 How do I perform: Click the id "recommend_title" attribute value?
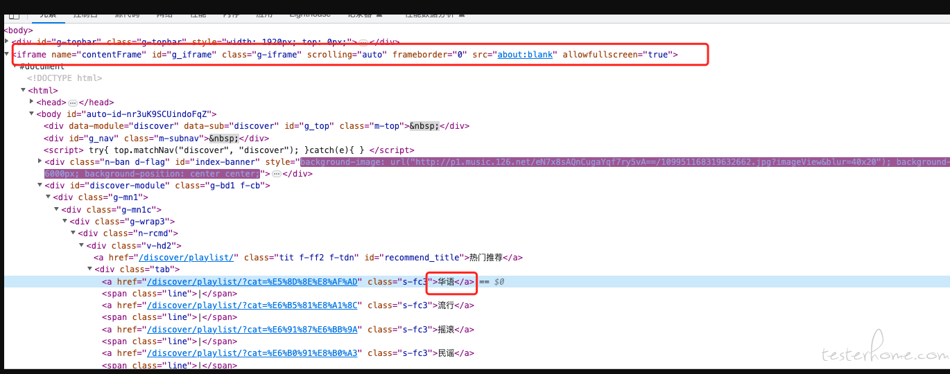pos(422,258)
